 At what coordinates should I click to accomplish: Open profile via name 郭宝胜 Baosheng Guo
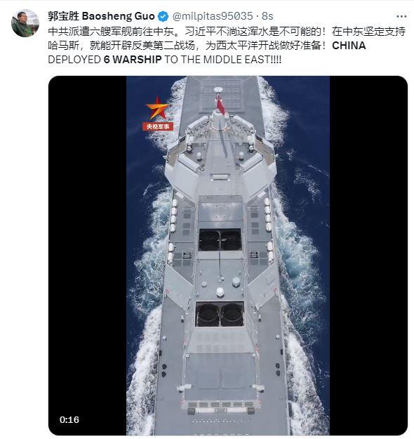click(x=101, y=16)
